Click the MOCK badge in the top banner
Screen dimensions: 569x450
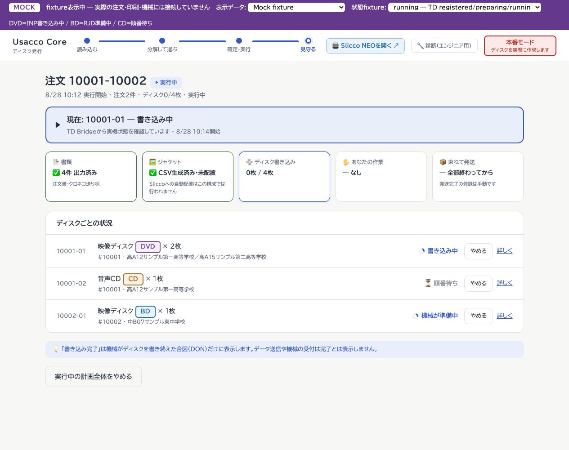point(24,7)
